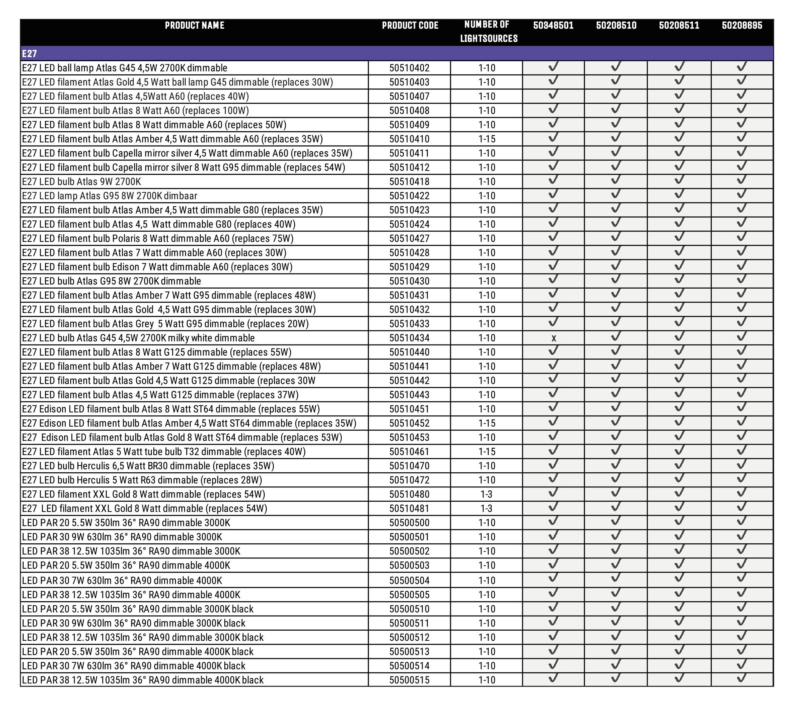The image size is (793, 713).
Task: Click 50208695 checkmark for product 50510481
Action: coord(742,508)
